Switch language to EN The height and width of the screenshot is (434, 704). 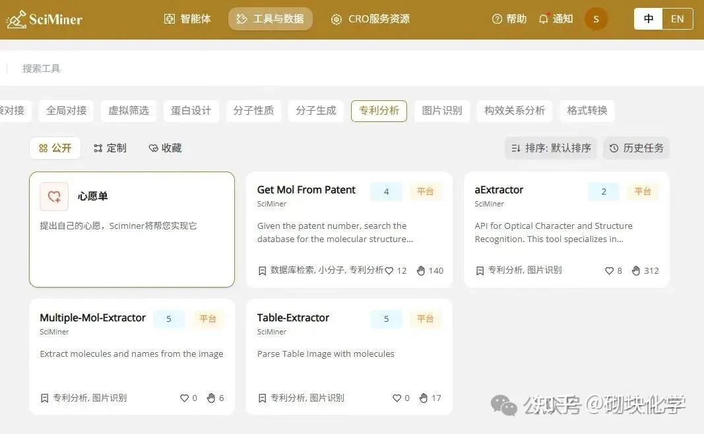tap(677, 18)
